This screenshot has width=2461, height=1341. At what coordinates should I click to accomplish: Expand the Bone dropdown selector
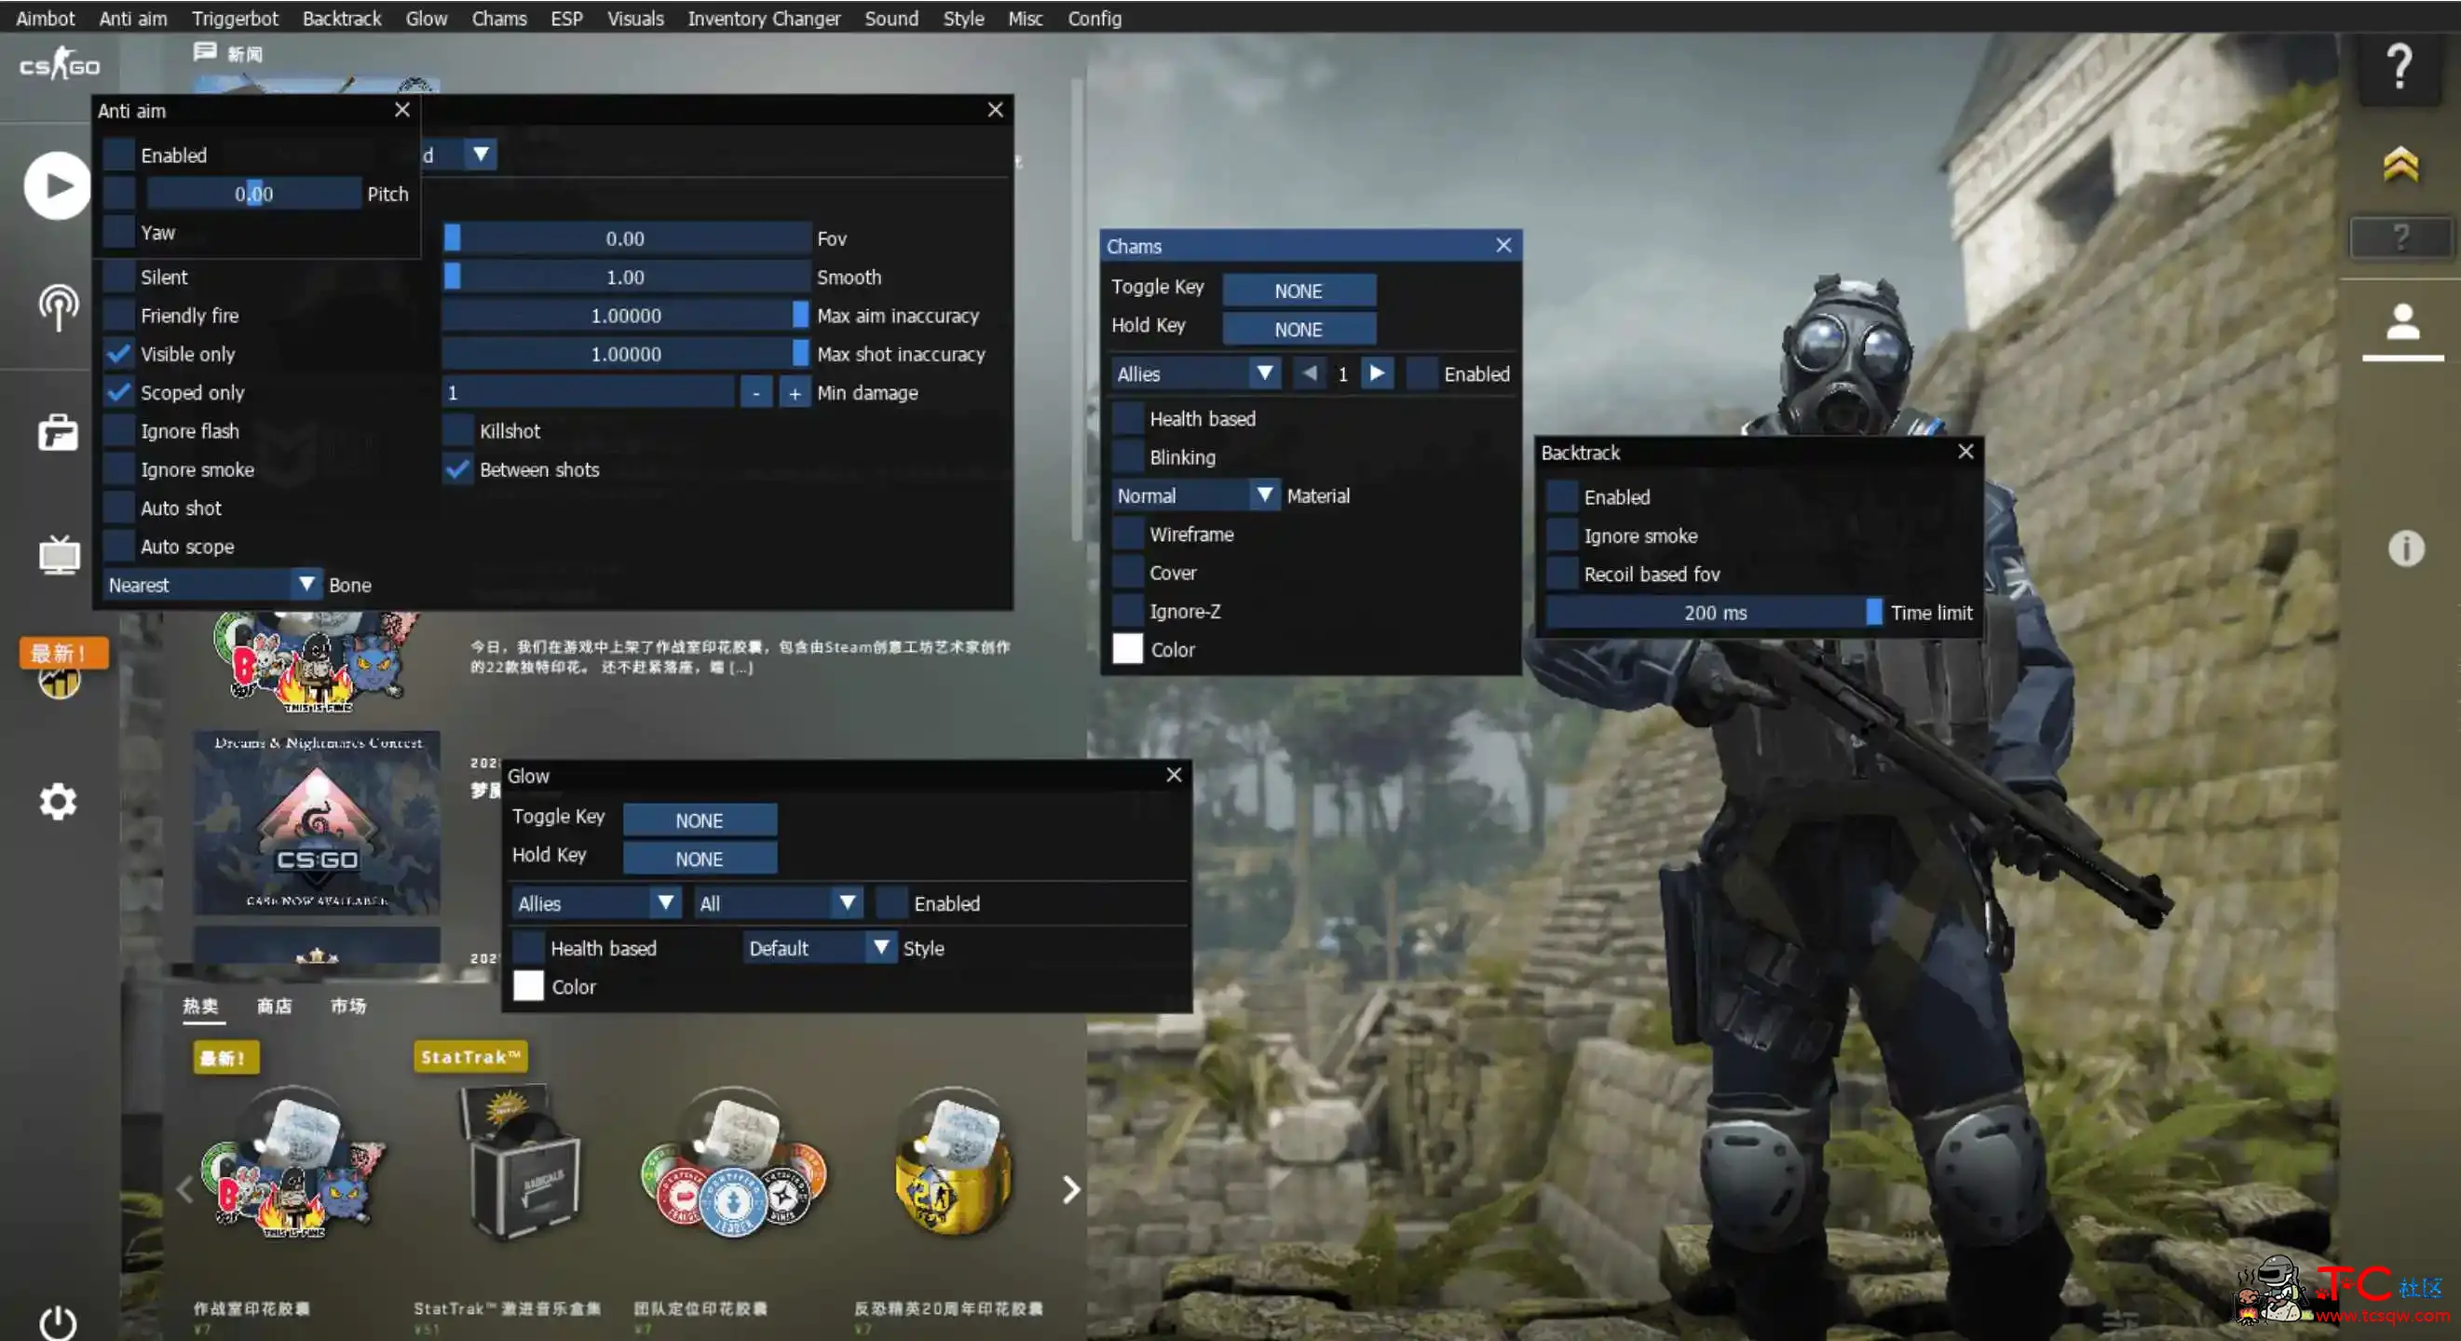click(306, 583)
